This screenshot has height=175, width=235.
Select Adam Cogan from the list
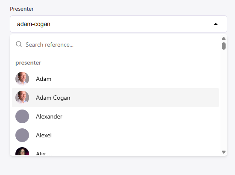click(x=115, y=98)
